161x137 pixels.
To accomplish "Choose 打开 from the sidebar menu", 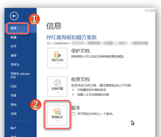I will [x=13, y=46].
